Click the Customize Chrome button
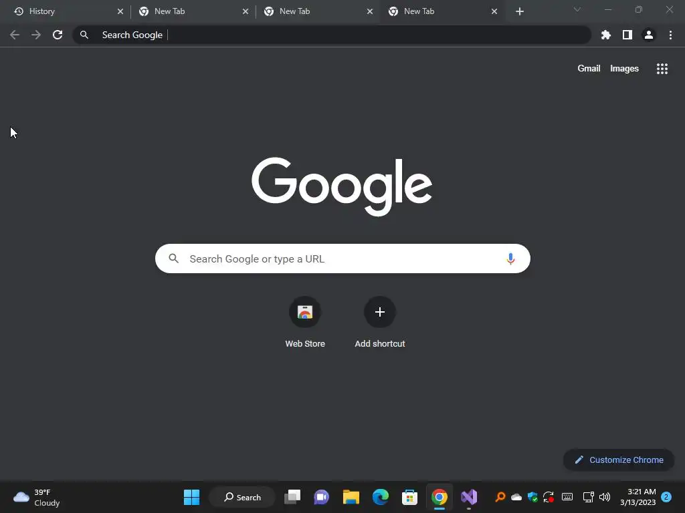The height and width of the screenshot is (513, 685). point(618,460)
